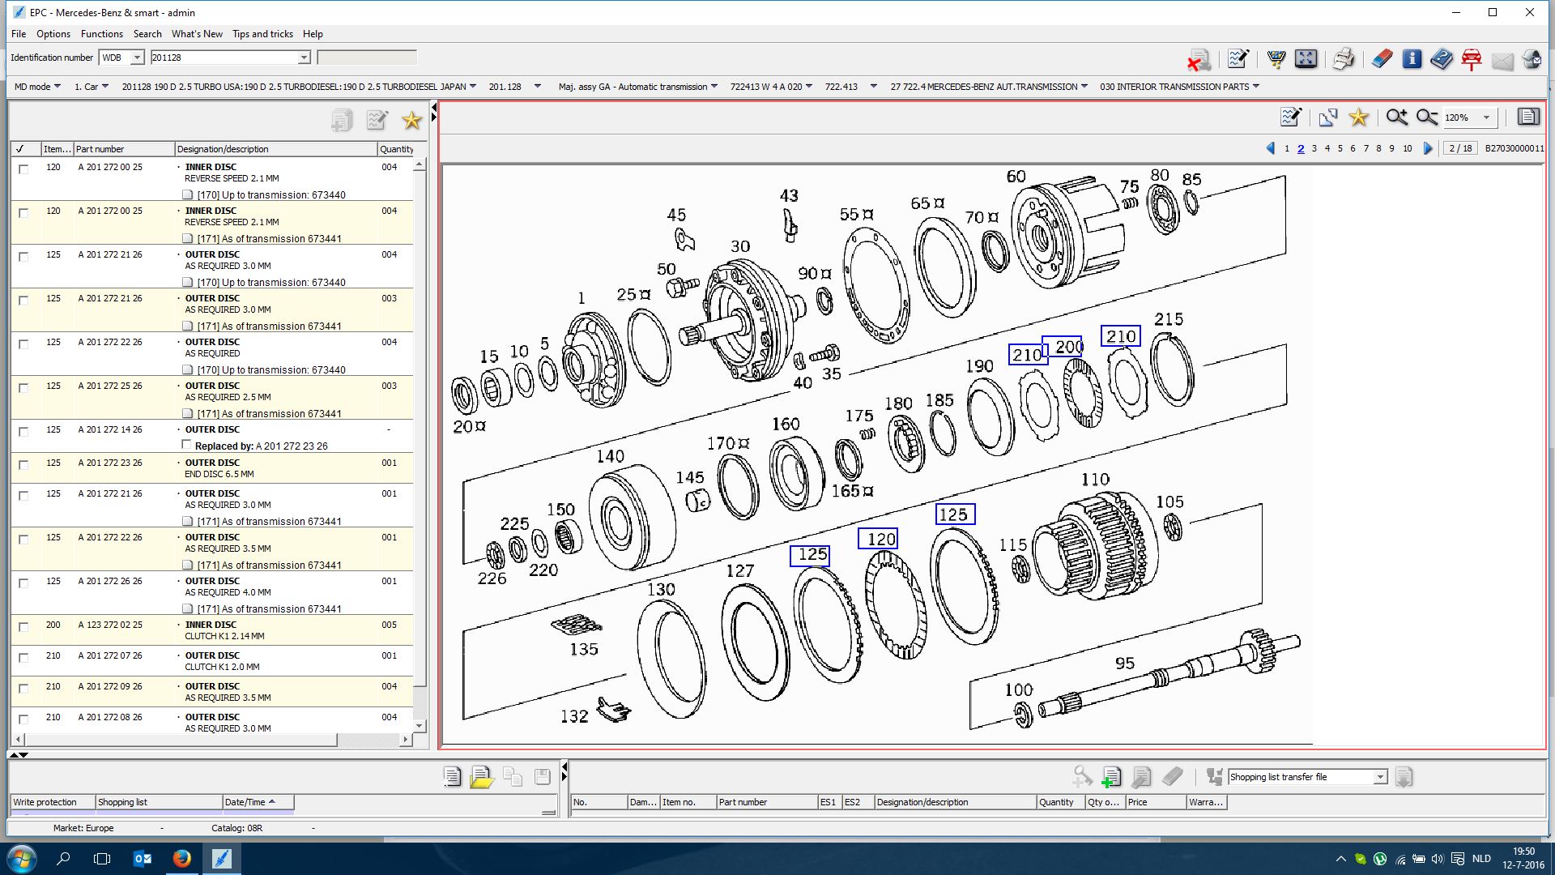The height and width of the screenshot is (875, 1555).
Task: Go to diagram page 10
Action: [x=1408, y=148]
